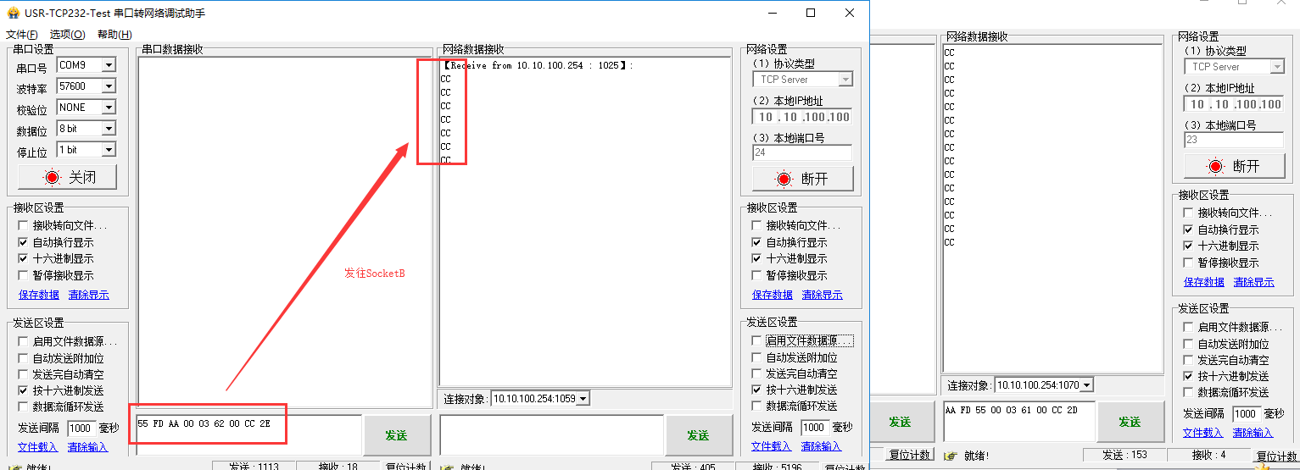The width and height of the screenshot is (1300, 470).
Task: Click input box containing AA FD 55 00 03
Action: pyautogui.click(x=1018, y=421)
